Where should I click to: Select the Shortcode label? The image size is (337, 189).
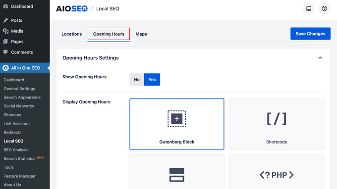[x=277, y=142]
